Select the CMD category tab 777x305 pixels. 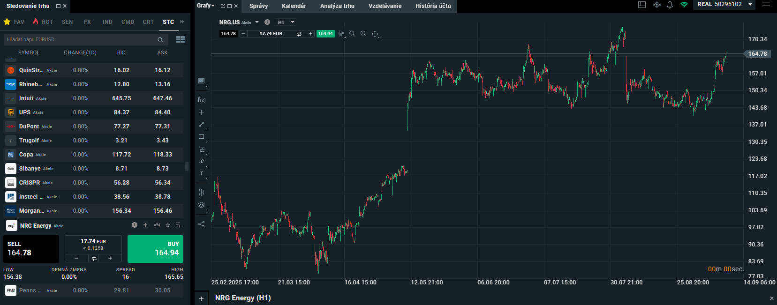pos(128,22)
